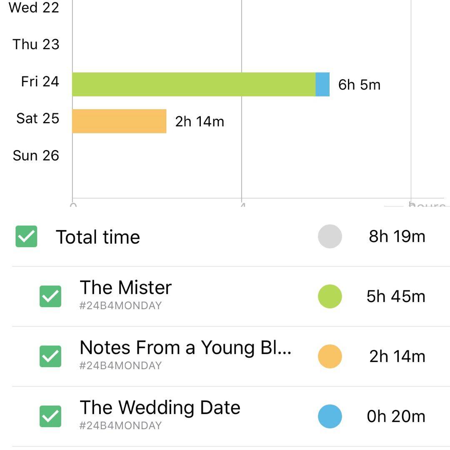Toggle The Mister checkbox
The width and height of the screenshot is (450, 450).
50,296
